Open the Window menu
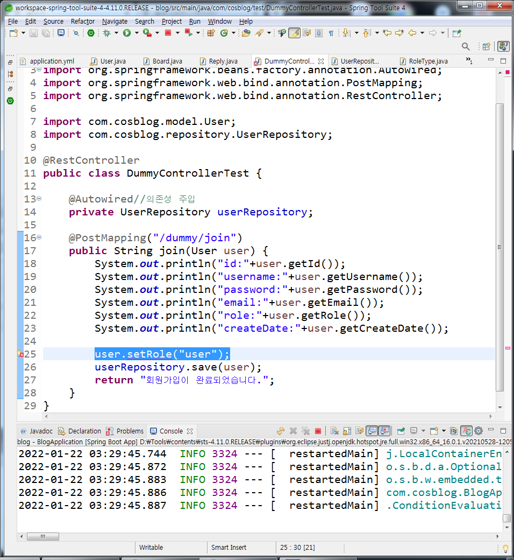 220,22
